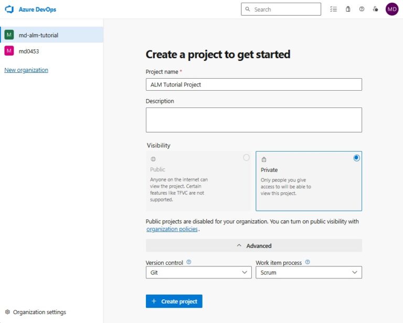403x323 pixels.
Task: Open the Work item process Scrum dropdown
Action: (309, 273)
